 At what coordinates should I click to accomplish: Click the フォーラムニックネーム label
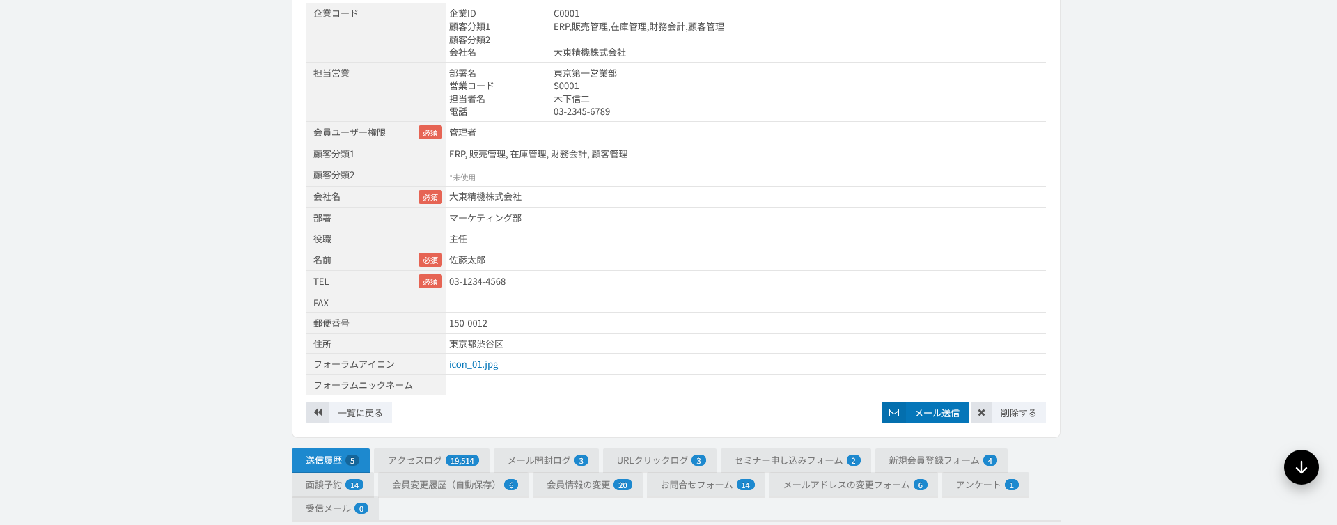pos(363,385)
